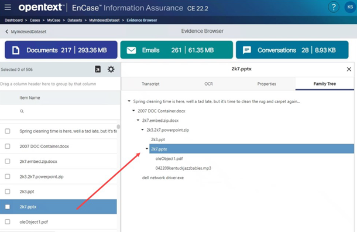Check the 2k7.embed.zip.docx row checkbox
The height and width of the screenshot is (232, 357).
pos(8,161)
